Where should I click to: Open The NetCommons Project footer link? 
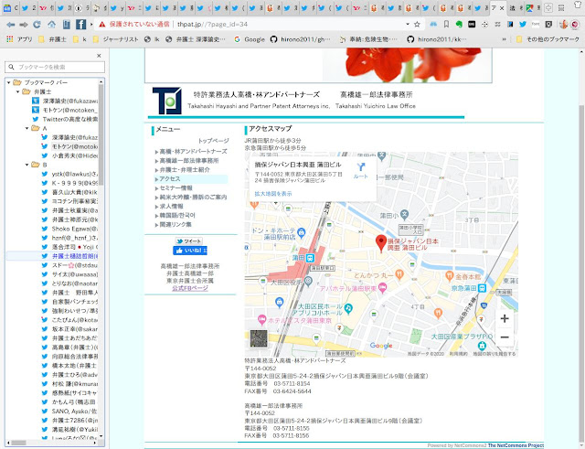pyautogui.click(x=516, y=445)
